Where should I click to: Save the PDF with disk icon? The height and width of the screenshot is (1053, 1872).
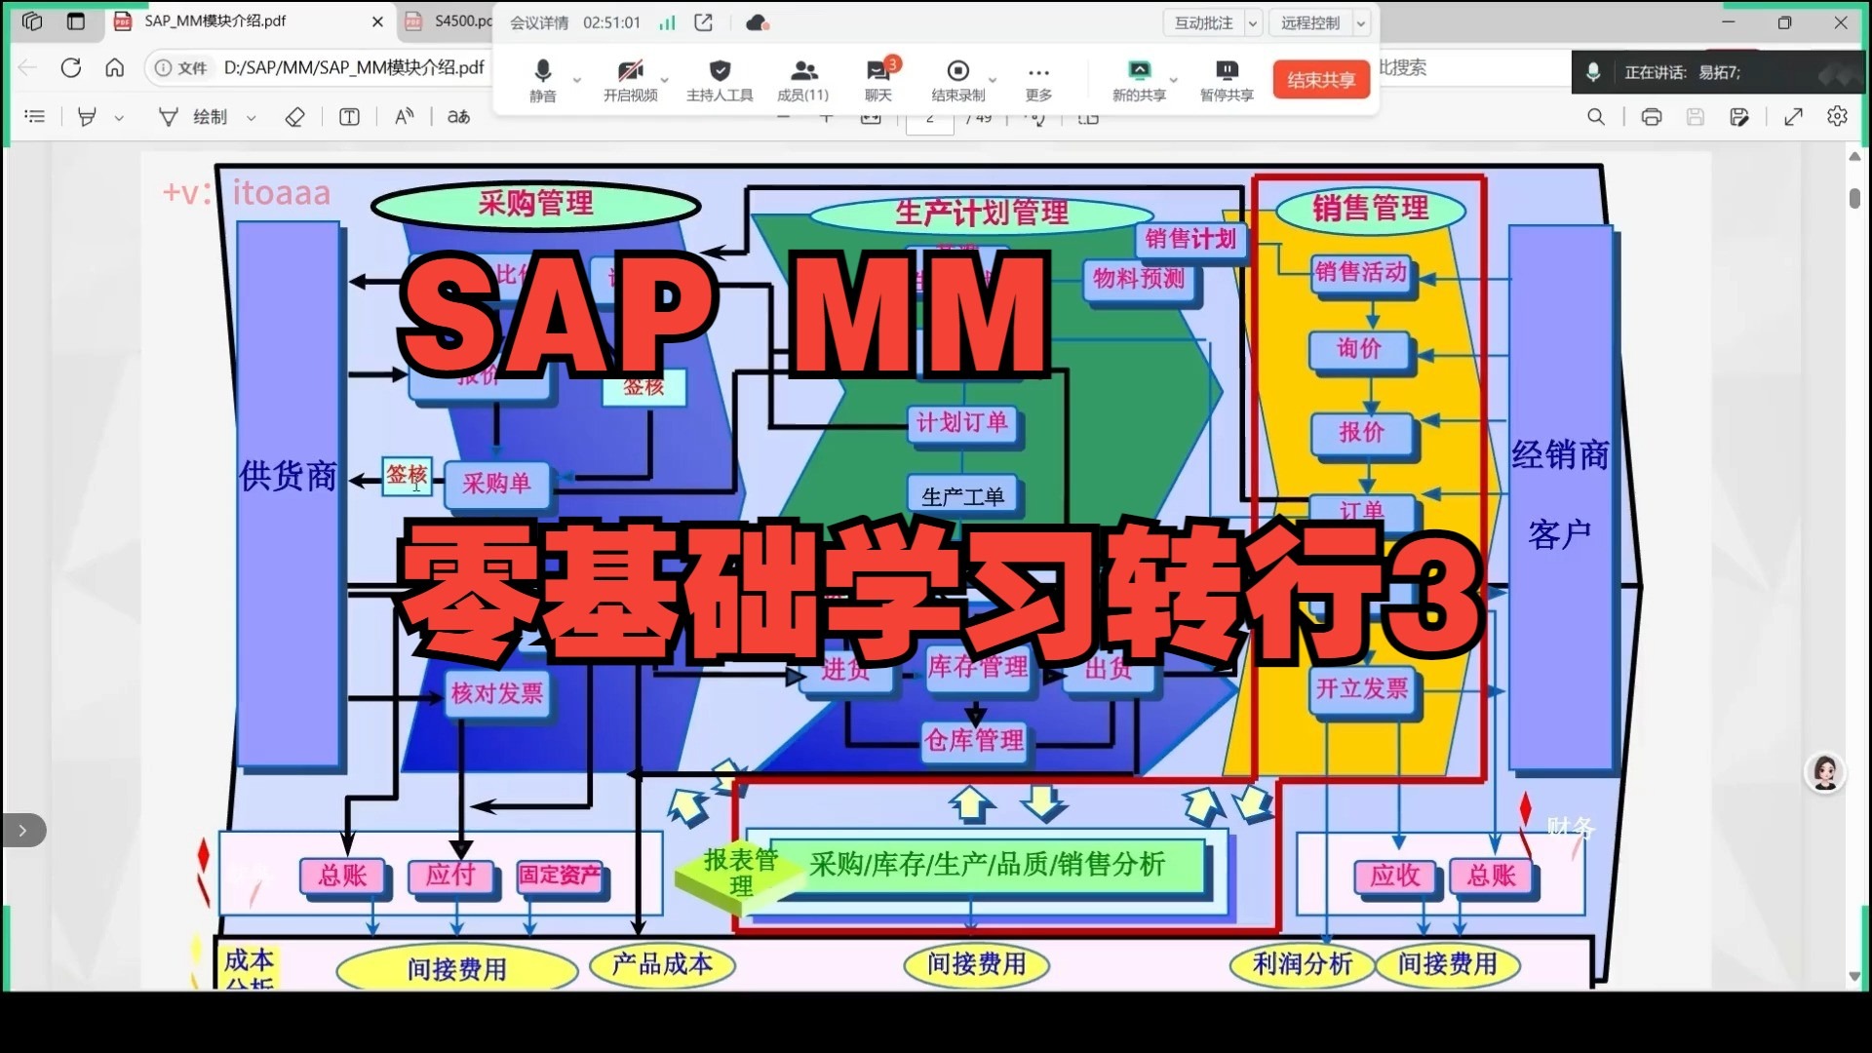pos(1696,117)
